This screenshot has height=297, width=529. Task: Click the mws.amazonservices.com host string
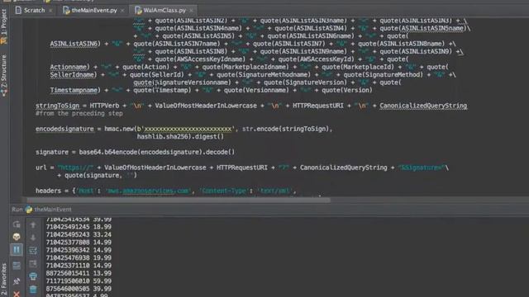click(148, 191)
